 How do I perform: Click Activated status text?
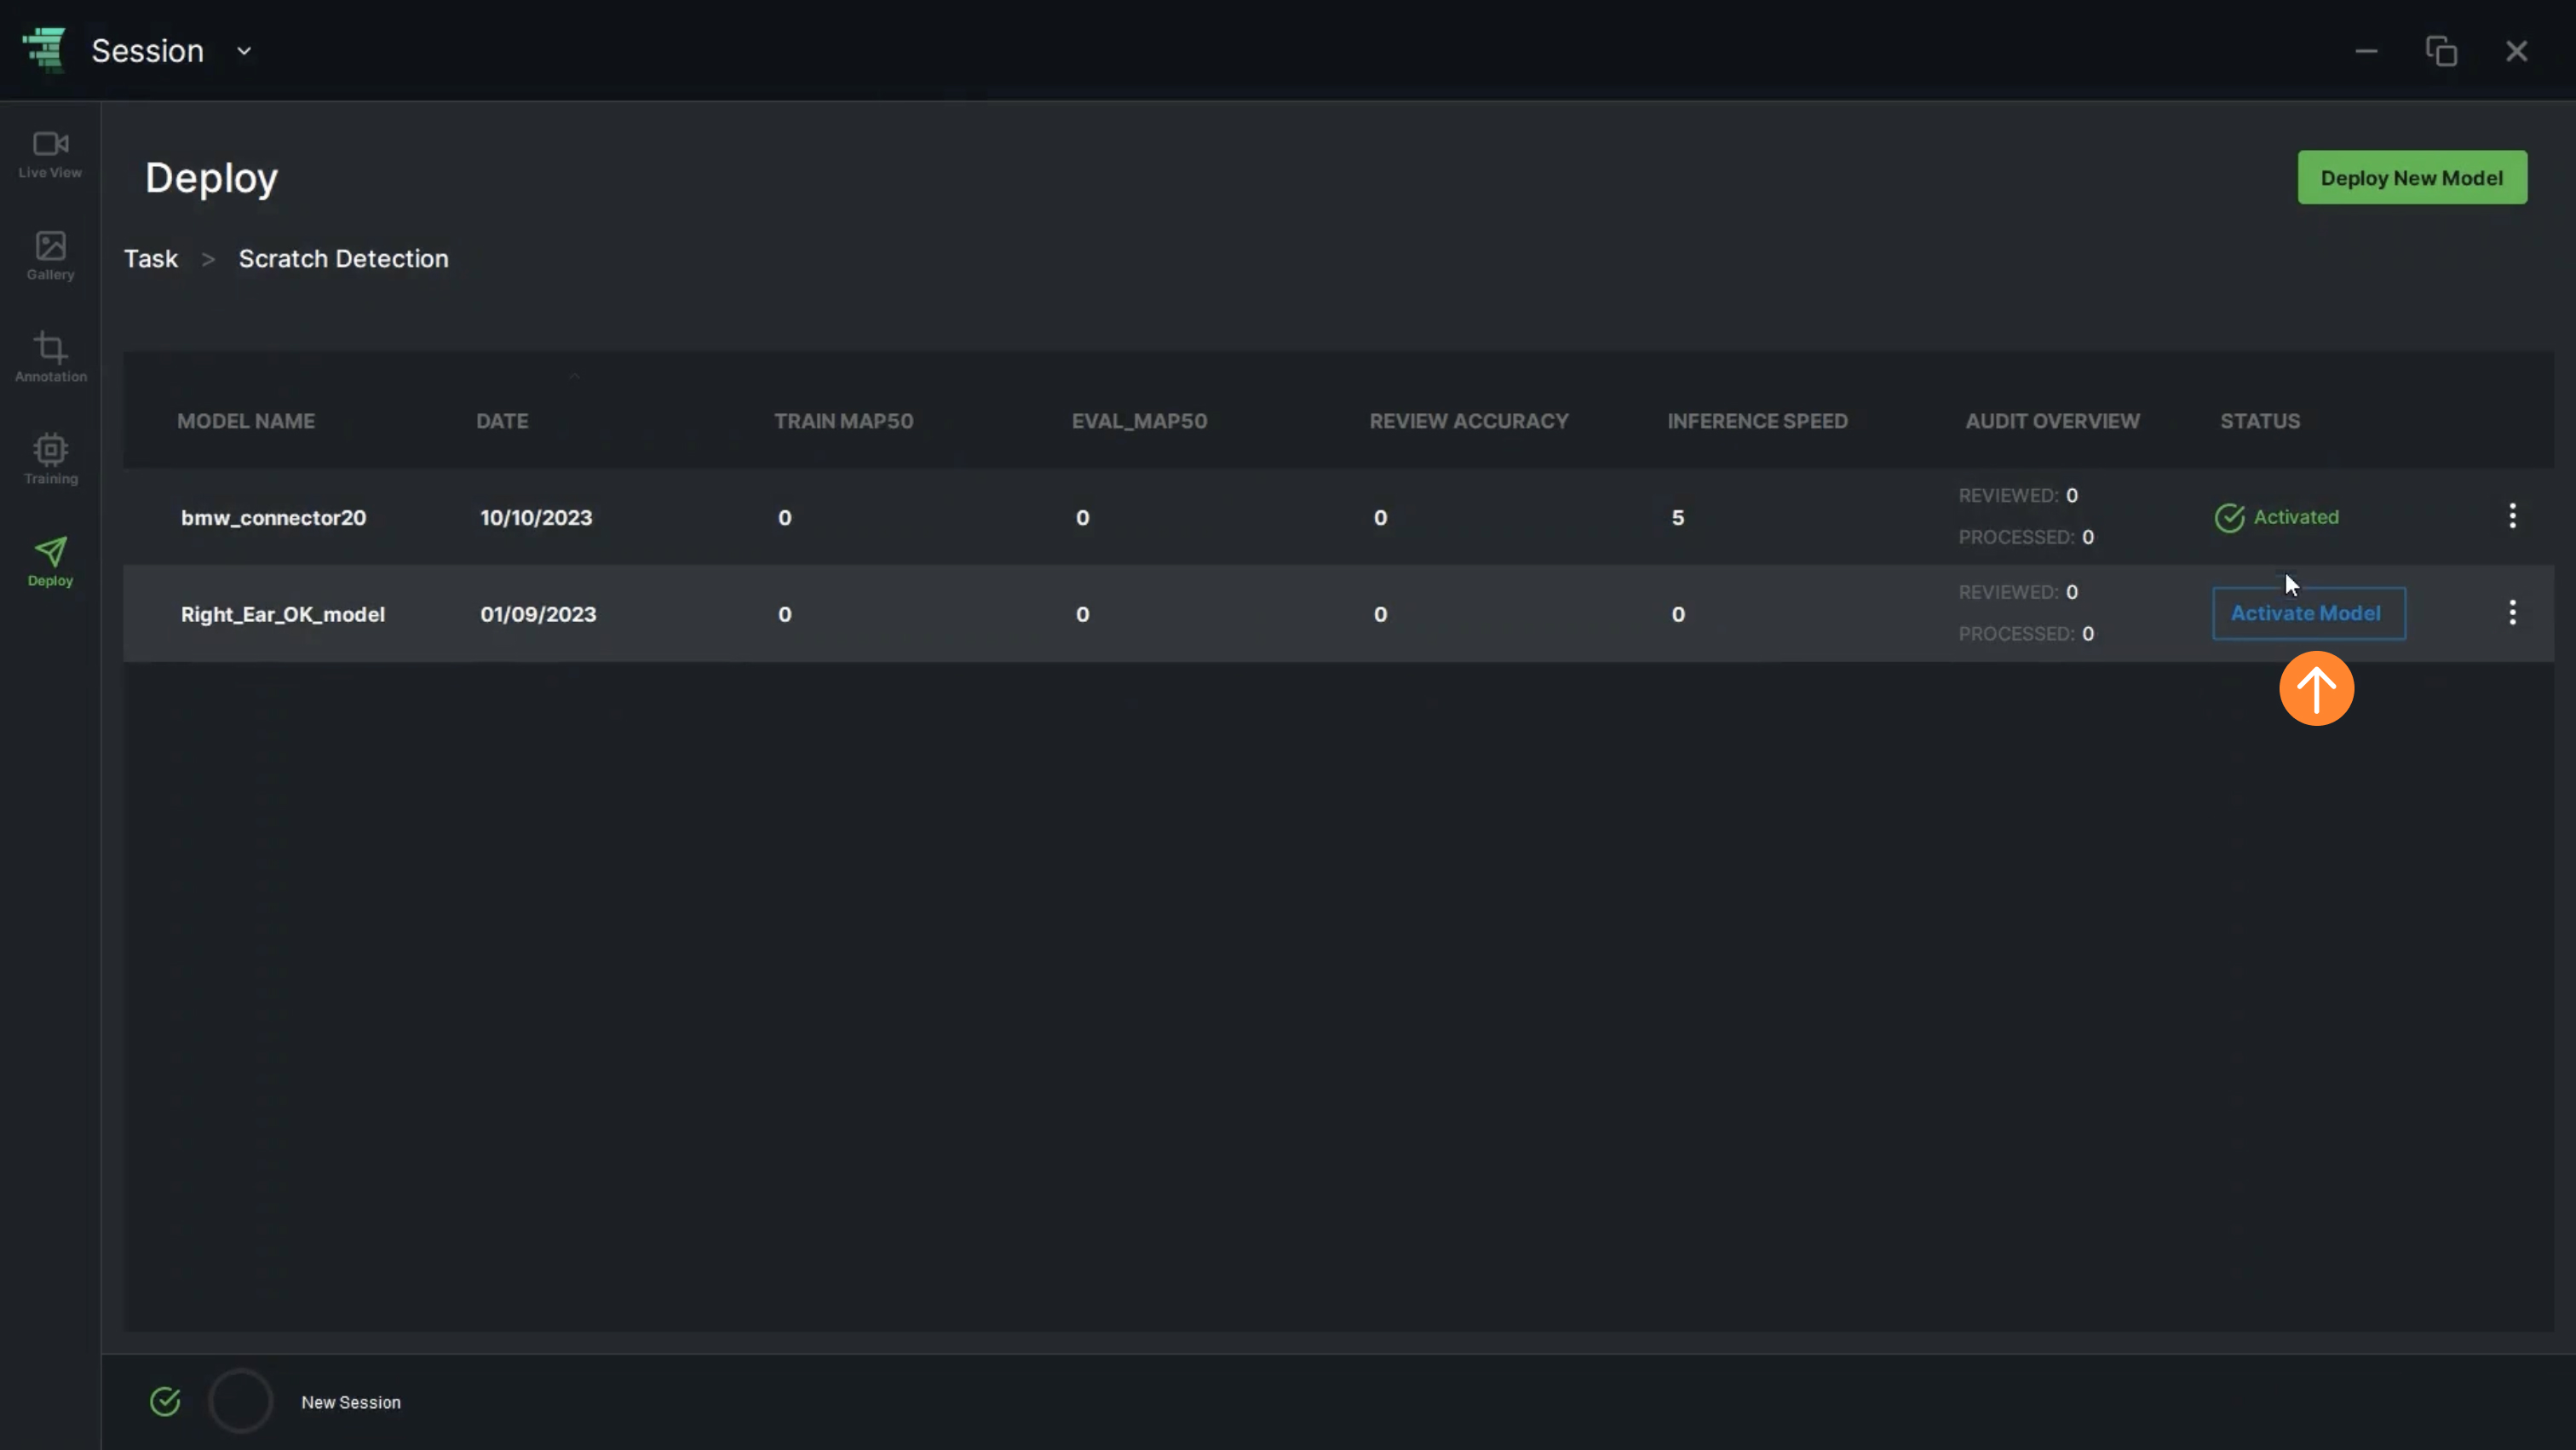coord(2296,517)
